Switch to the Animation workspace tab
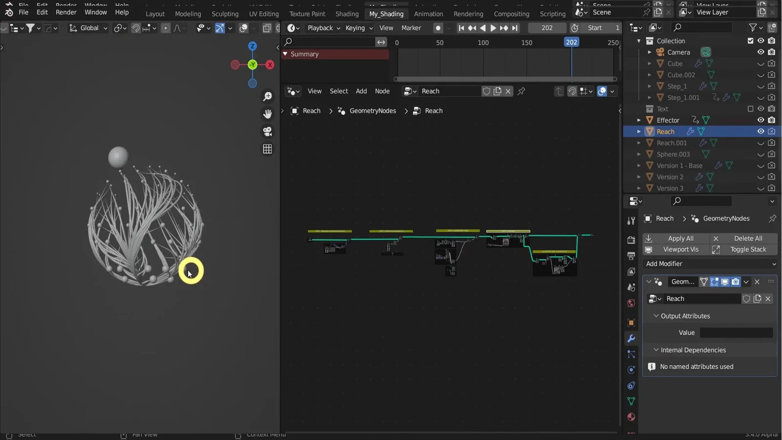Image resolution: width=782 pixels, height=440 pixels. (x=428, y=14)
